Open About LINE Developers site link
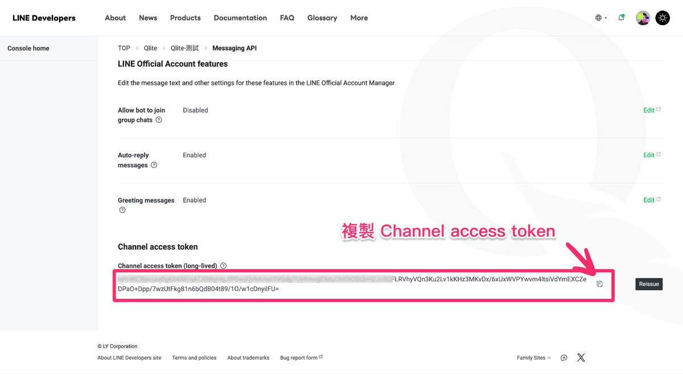This screenshot has height=374, width=683. click(129, 358)
